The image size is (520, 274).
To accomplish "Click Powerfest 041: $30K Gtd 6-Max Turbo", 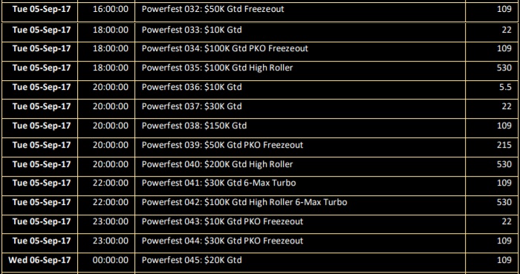I will tap(219, 183).
